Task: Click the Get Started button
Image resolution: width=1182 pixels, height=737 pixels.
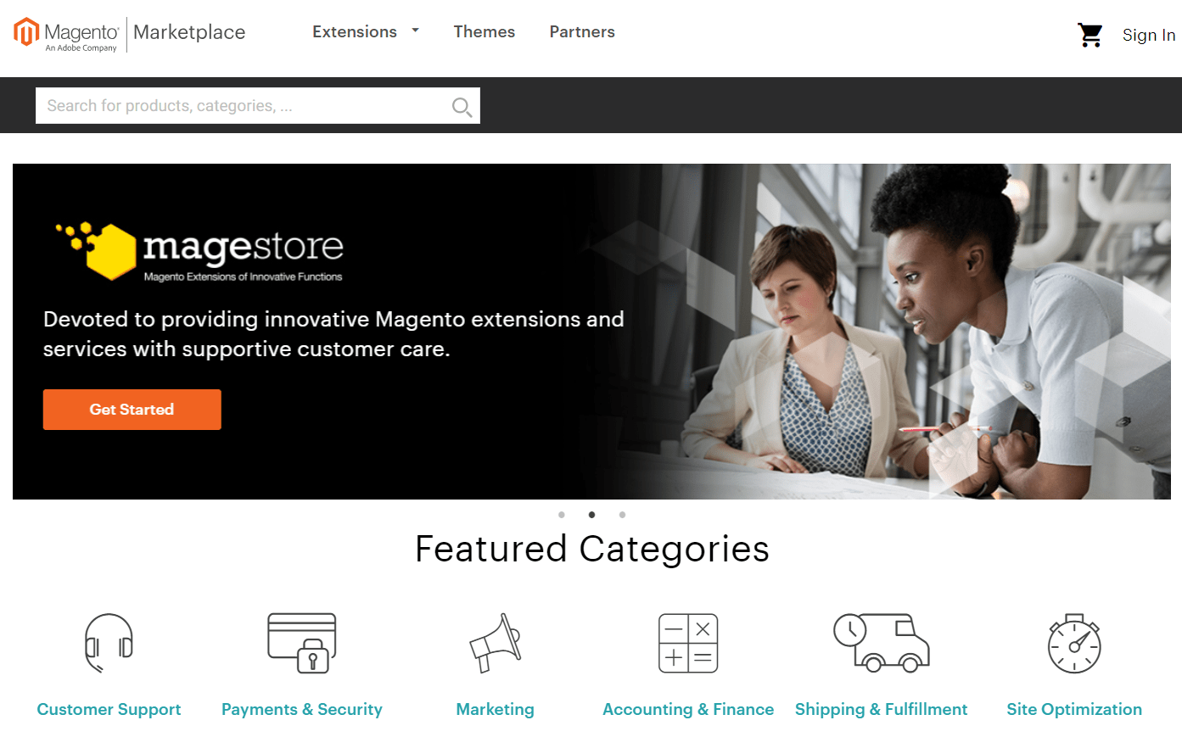Action: tap(132, 410)
